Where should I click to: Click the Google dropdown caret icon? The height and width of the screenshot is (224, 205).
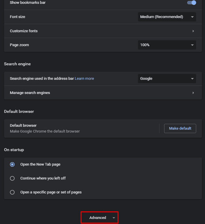point(192,79)
